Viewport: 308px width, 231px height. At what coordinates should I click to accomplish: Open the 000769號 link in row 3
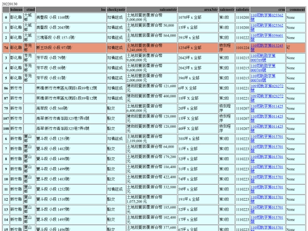tap(263, 58)
